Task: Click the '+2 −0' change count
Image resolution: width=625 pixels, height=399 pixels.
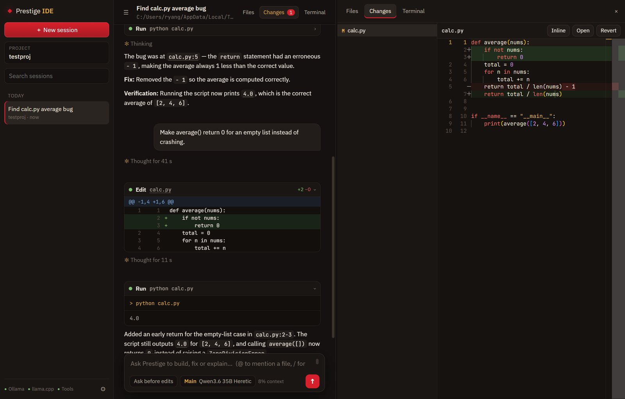Action: pos(304,190)
